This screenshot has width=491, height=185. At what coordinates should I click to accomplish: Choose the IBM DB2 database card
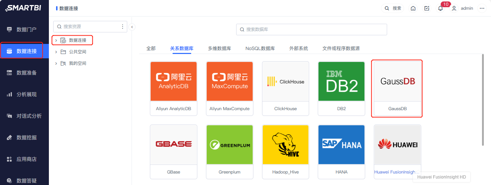click(x=341, y=88)
